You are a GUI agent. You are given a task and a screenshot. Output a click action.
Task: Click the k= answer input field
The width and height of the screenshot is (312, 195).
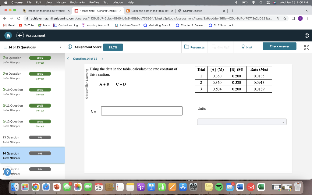click(141, 111)
